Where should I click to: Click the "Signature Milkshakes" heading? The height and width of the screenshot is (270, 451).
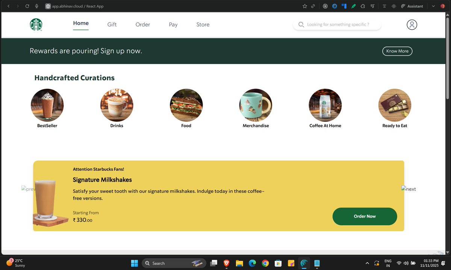click(102, 180)
